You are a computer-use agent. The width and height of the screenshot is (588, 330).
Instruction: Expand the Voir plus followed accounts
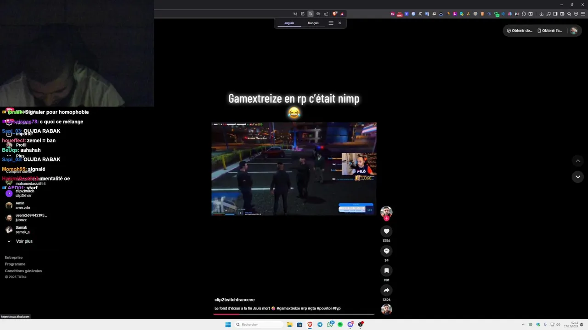point(20,241)
